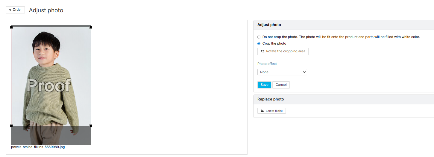Cancel the photo adjustment

(281, 85)
